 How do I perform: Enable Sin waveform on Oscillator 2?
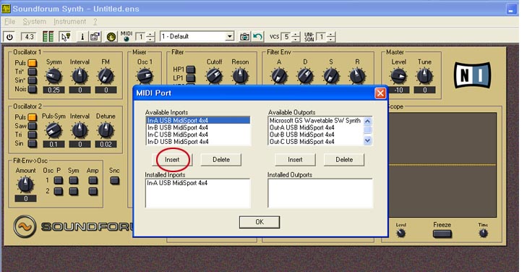(x=33, y=143)
